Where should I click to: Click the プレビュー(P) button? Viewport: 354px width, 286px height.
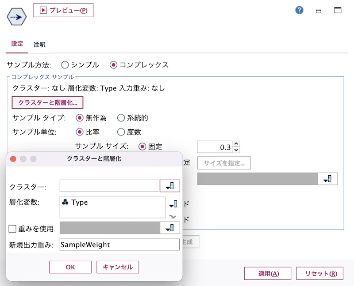(x=63, y=10)
